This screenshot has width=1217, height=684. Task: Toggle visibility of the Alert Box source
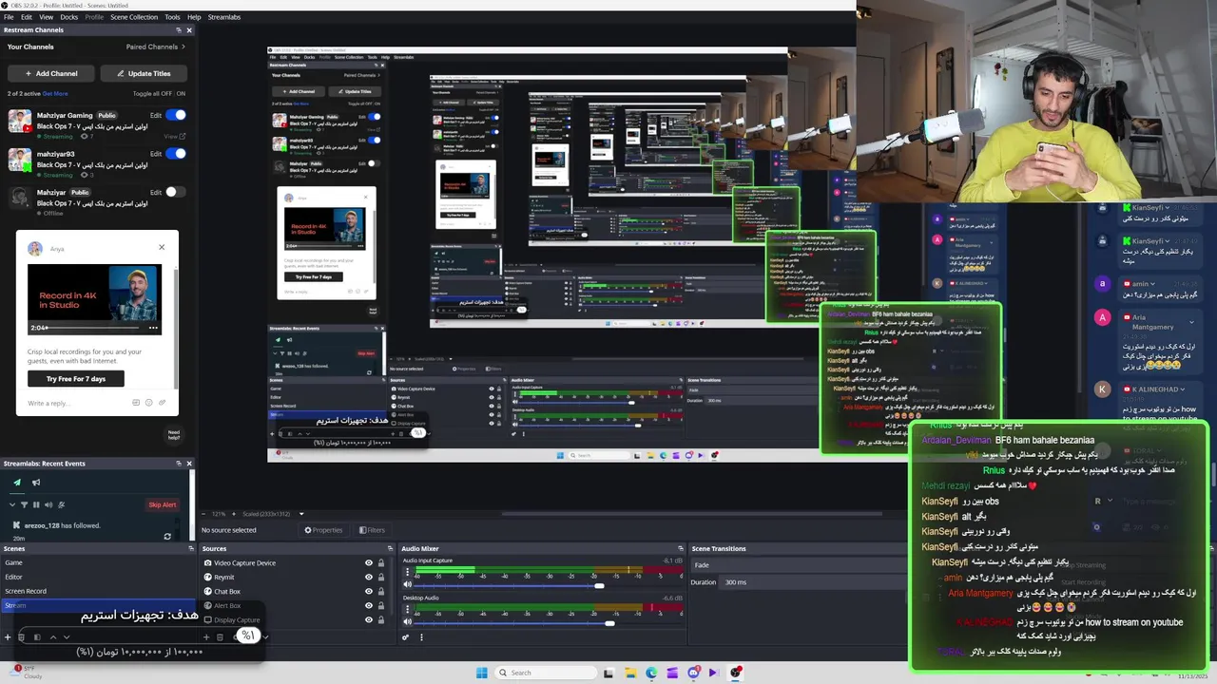[369, 605]
